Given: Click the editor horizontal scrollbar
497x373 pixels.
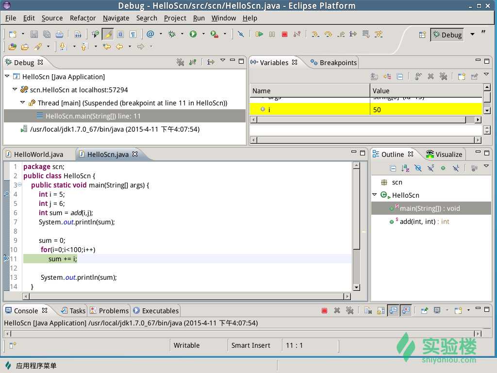Looking at the screenshot, I should [186, 296].
